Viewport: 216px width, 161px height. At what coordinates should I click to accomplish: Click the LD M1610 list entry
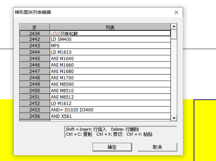pos(110,52)
